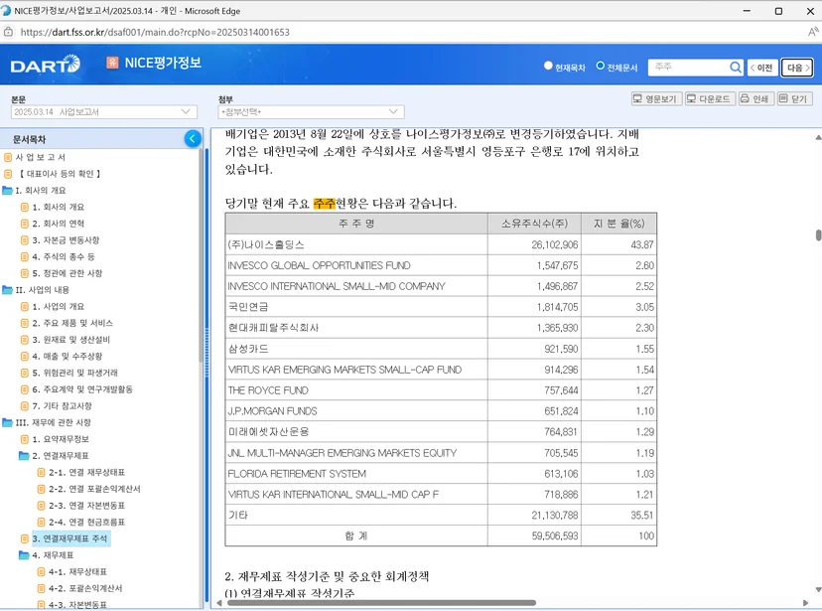This screenshot has height=611, width=822.
Task: Open the 본문 document dropdown
Action: pyautogui.click(x=104, y=111)
